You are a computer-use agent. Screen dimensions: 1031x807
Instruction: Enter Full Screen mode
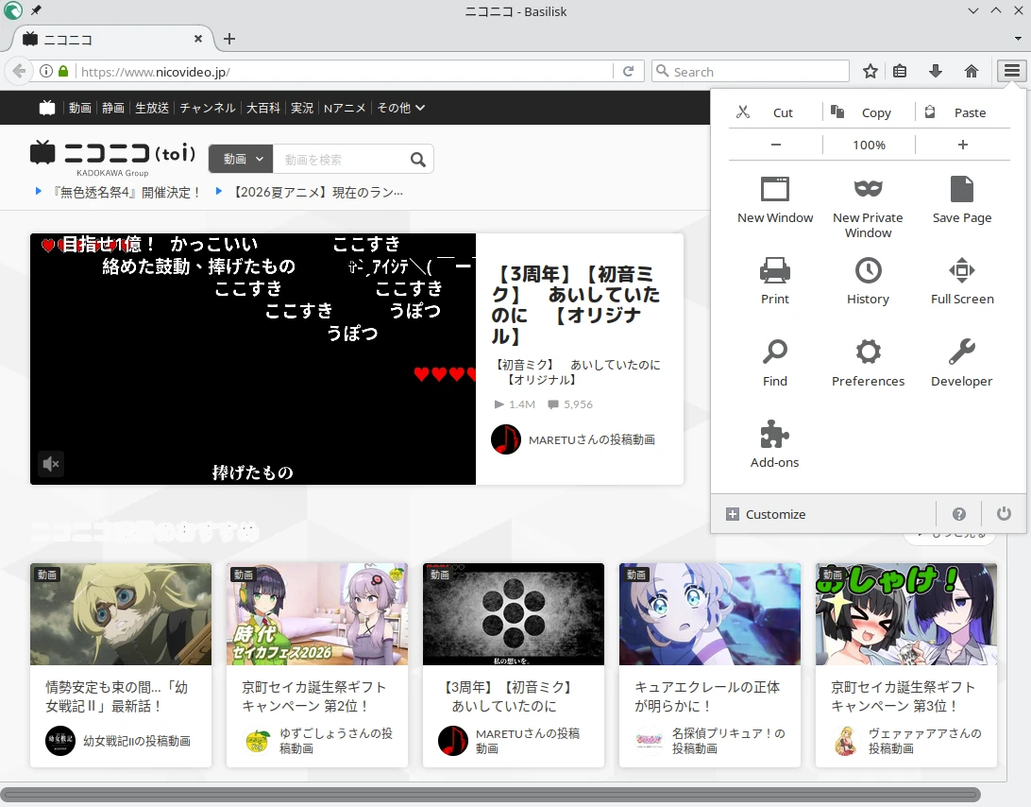(962, 281)
